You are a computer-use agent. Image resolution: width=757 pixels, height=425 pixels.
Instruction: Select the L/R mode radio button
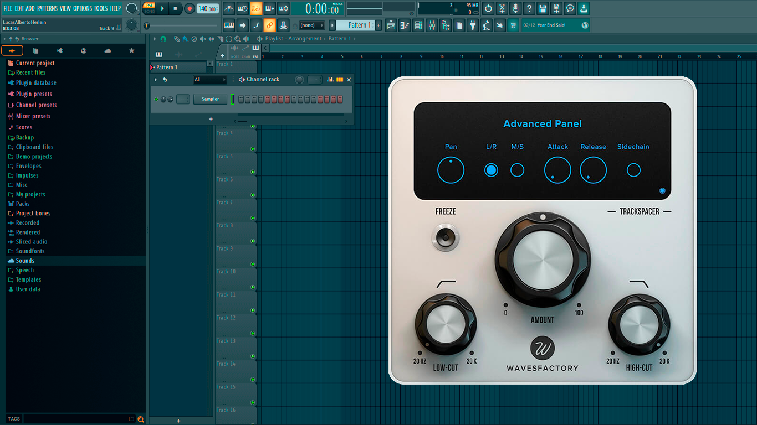pyautogui.click(x=491, y=170)
